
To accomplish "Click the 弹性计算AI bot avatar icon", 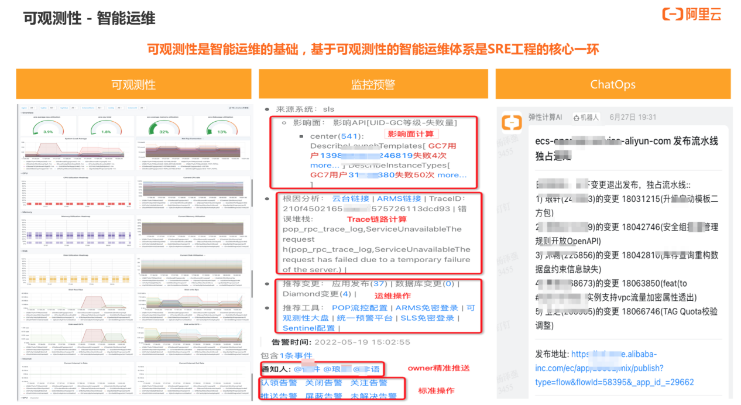I will [512, 122].
